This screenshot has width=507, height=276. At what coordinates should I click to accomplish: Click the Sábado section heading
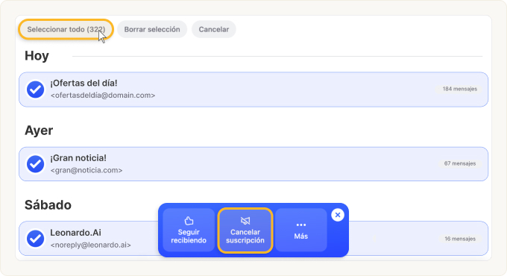pyautogui.click(x=48, y=205)
